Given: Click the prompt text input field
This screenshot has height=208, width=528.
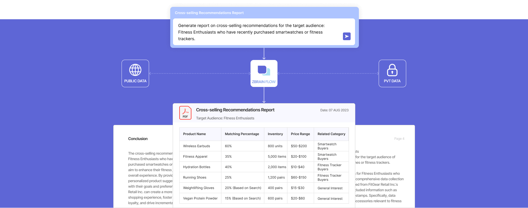Looking at the screenshot, I should click(x=264, y=32).
